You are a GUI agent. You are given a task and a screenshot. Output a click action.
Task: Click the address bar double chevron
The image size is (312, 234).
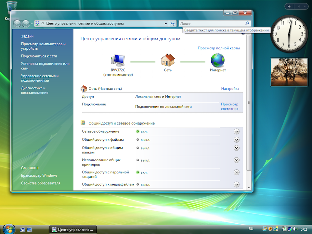click(x=43, y=23)
